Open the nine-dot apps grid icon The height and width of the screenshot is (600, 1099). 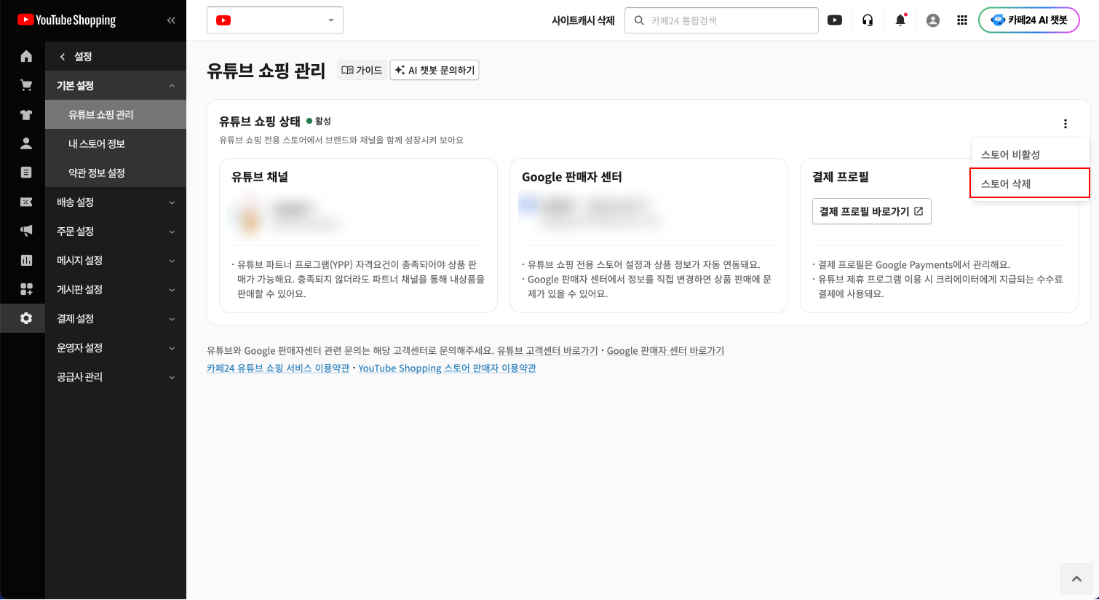pyautogui.click(x=962, y=20)
